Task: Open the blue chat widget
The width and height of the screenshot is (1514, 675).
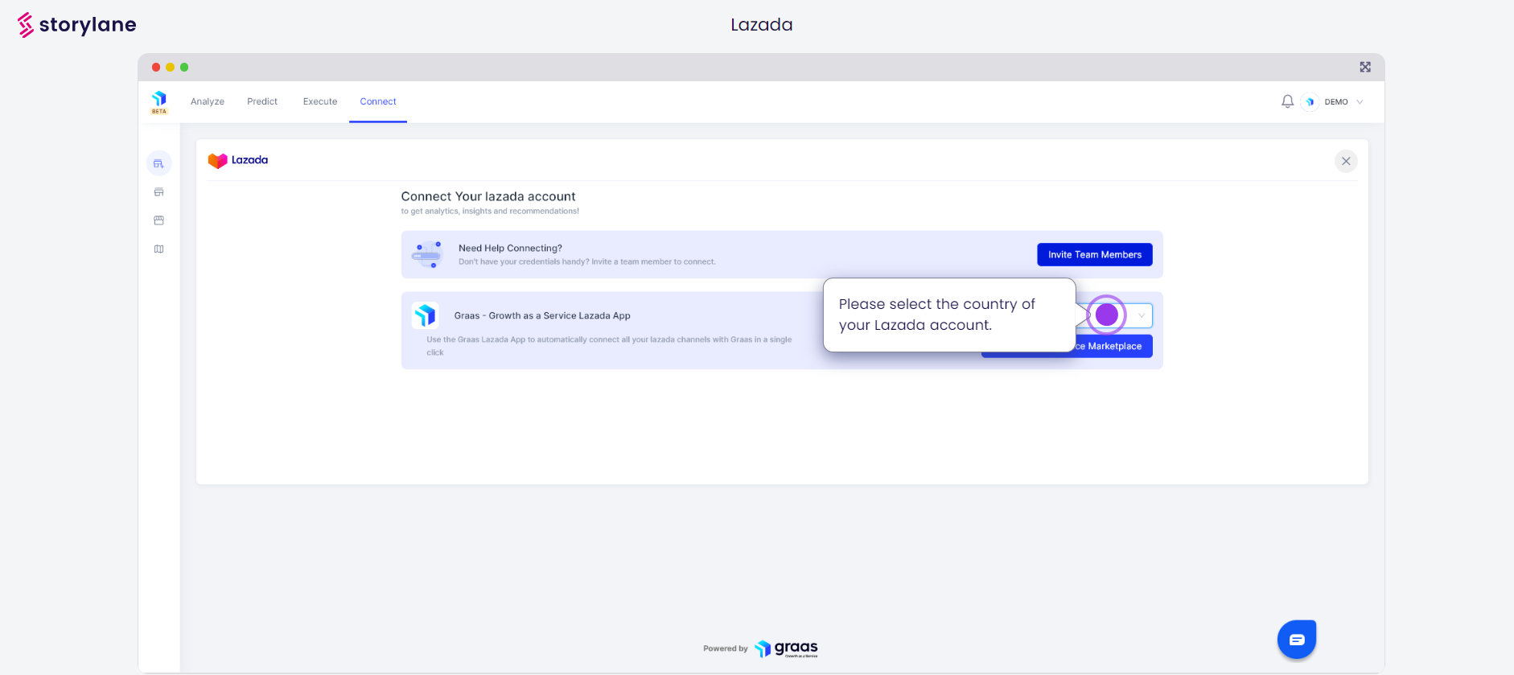Action: (1297, 640)
